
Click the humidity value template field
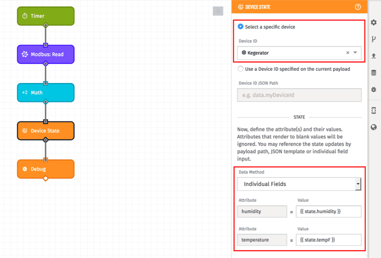point(328,211)
